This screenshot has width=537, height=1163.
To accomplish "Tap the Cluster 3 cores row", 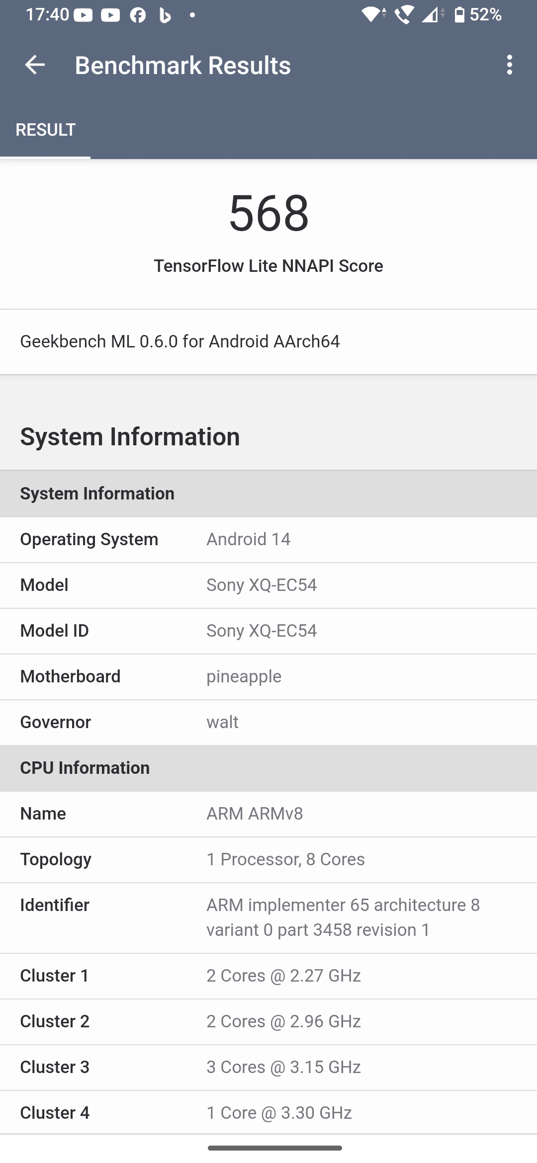I will click(268, 1067).
